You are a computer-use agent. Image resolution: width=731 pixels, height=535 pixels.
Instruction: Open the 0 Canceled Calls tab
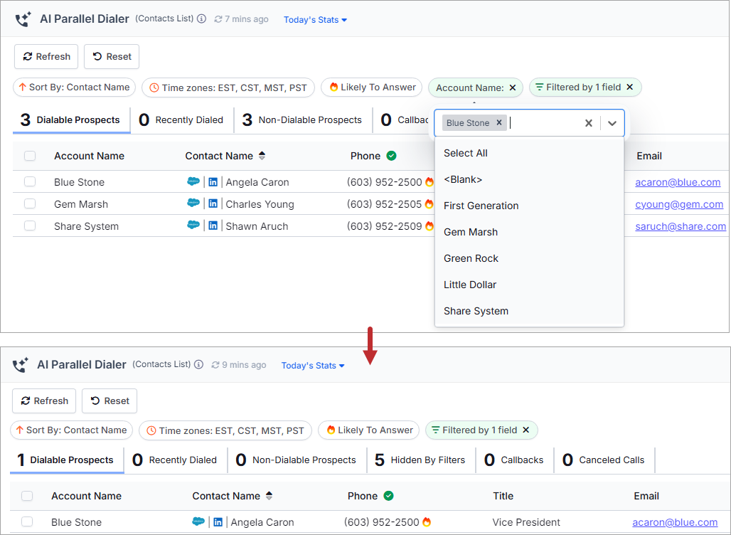click(604, 460)
